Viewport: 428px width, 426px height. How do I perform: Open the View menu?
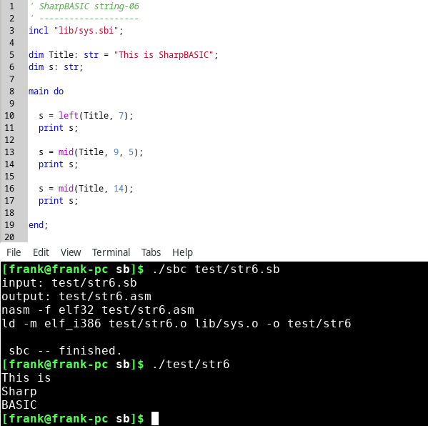(71, 252)
